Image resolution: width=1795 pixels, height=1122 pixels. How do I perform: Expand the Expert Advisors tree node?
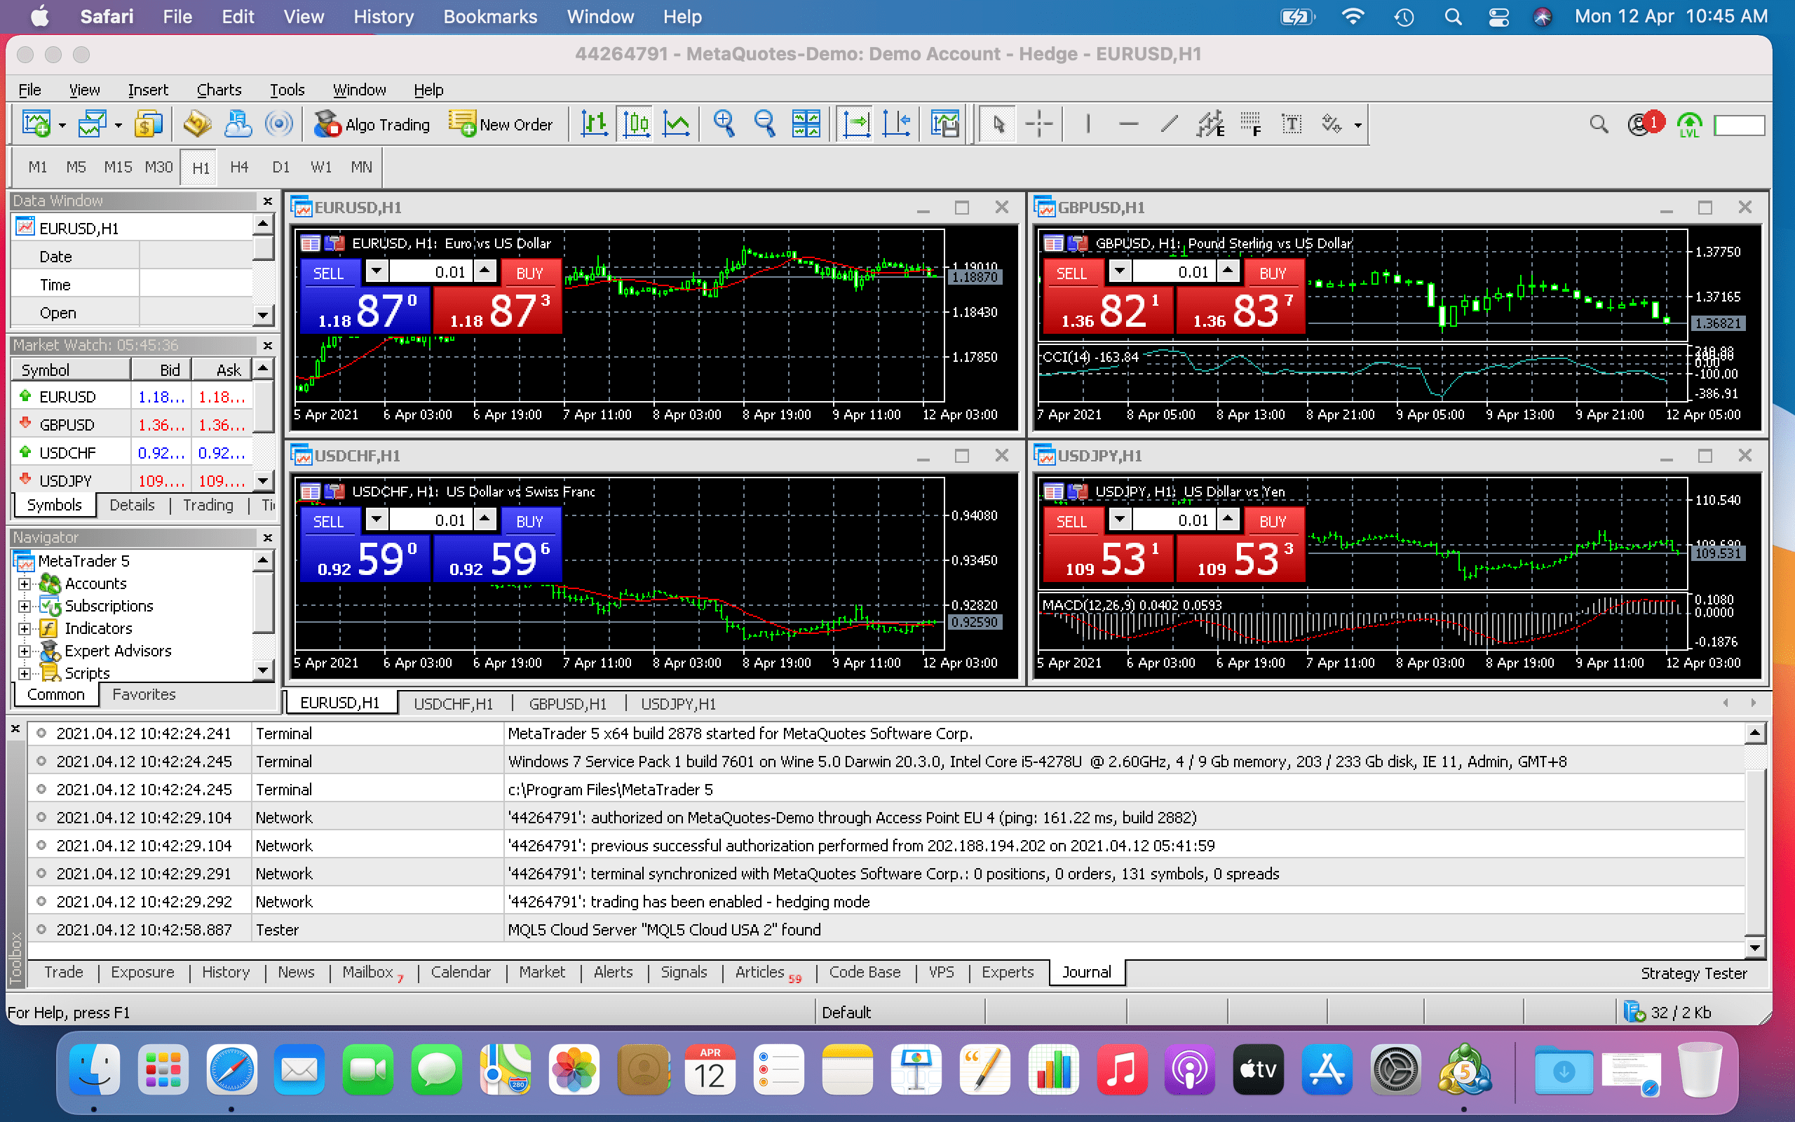click(x=25, y=651)
